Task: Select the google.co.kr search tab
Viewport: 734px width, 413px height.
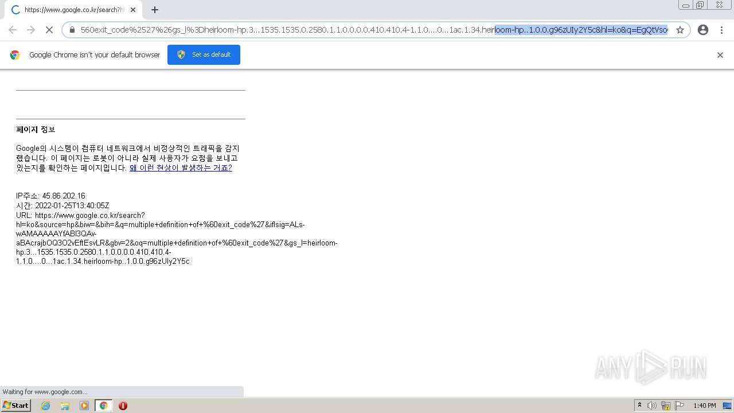Action: [72, 10]
